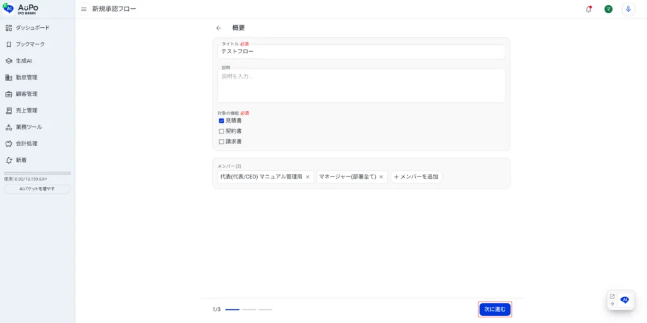647x323 pixels.
Task: Click the arrow icon in AI widget
Action: pyautogui.click(x=612, y=303)
